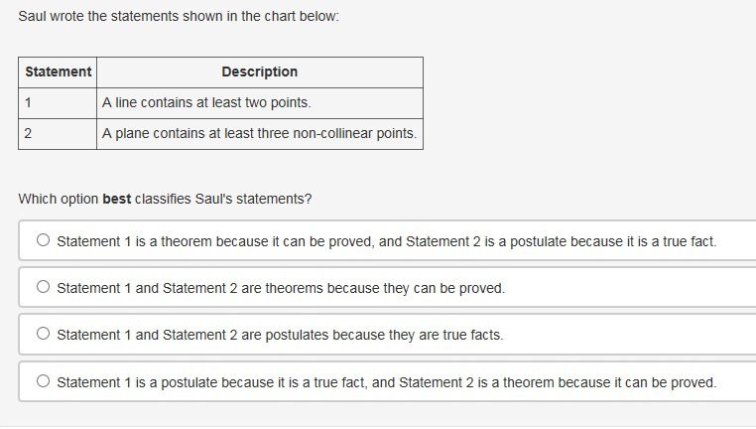Screen dimensions: 756x429
Task: Select radio for both statements are postulates
Action: tap(43, 334)
